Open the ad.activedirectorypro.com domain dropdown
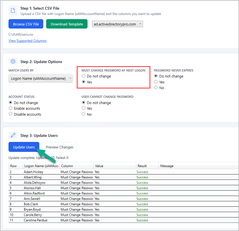The image size is (239, 231). (117, 24)
